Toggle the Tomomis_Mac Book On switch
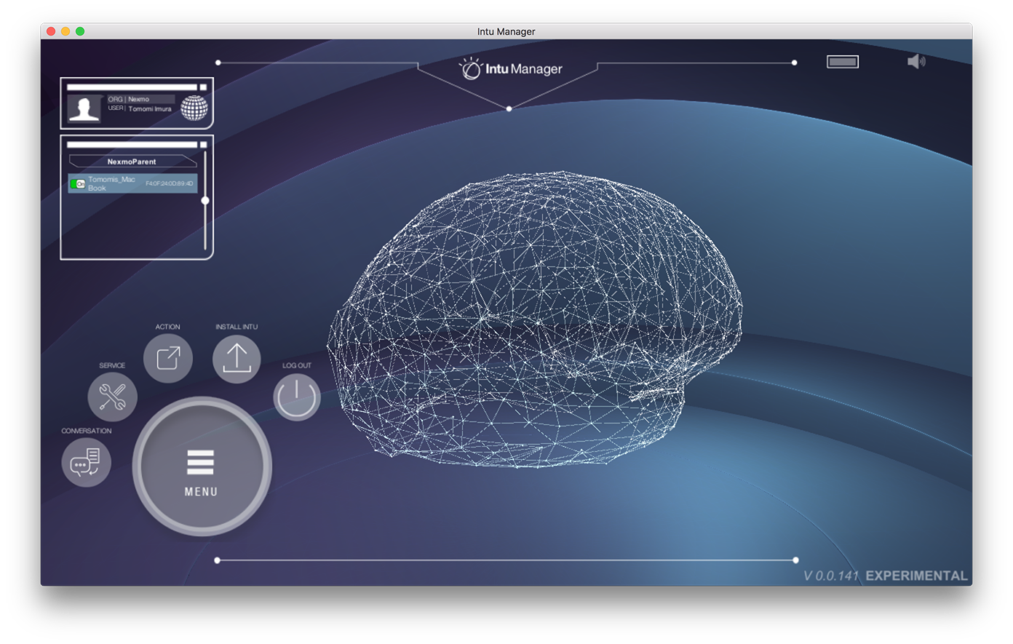Viewport: 1013px width, 644px height. pyautogui.click(x=78, y=184)
